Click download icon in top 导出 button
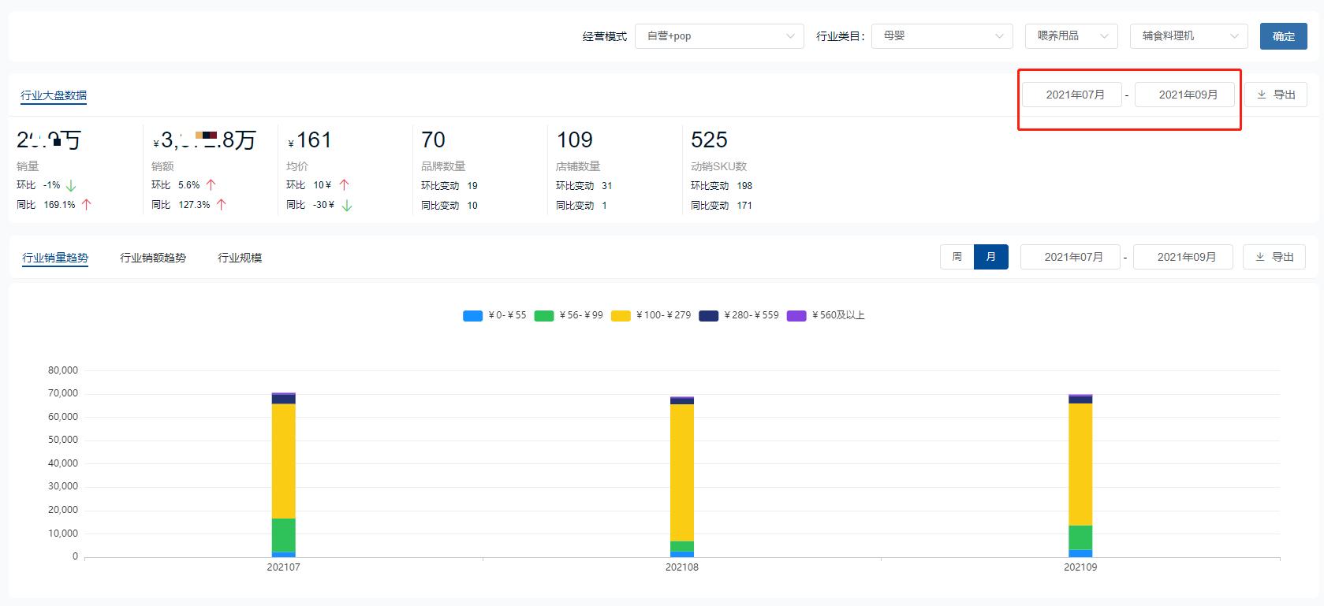The image size is (1324, 606). (x=1262, y=95)
